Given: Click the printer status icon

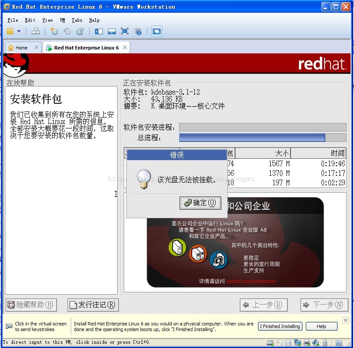Looking at the screenshot, I should coord(307,343).
